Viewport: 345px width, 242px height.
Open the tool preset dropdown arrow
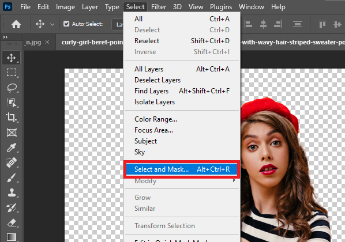pos(52,24)
